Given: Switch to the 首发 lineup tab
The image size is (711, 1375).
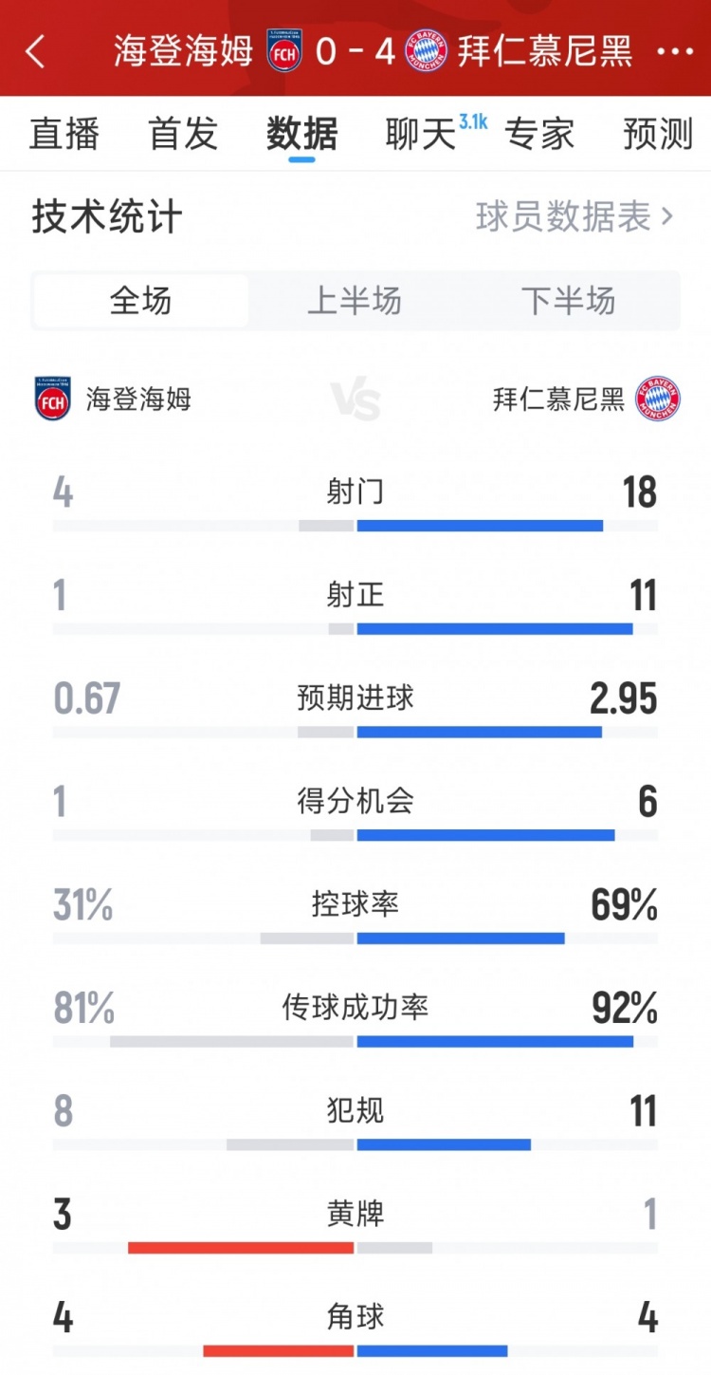Looking at the screenshot, I should pos(183,134).
